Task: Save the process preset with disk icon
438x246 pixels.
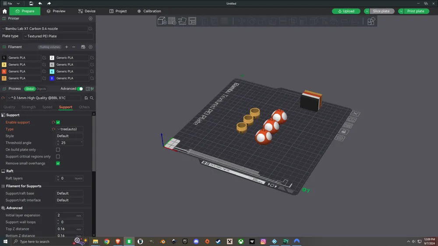Action: coord(86,98)
